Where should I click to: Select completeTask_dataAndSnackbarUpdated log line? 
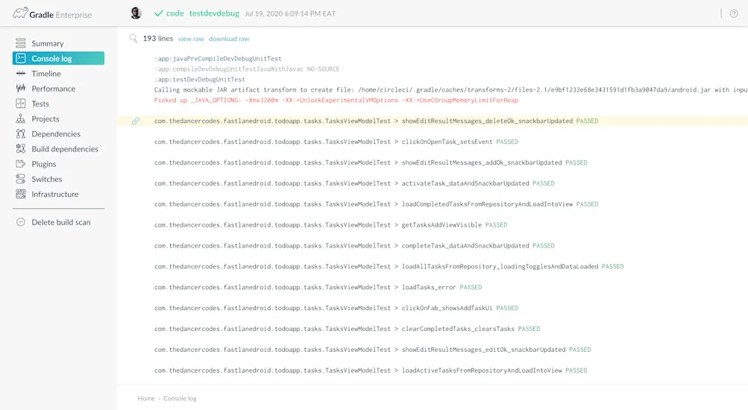point(354,245)
